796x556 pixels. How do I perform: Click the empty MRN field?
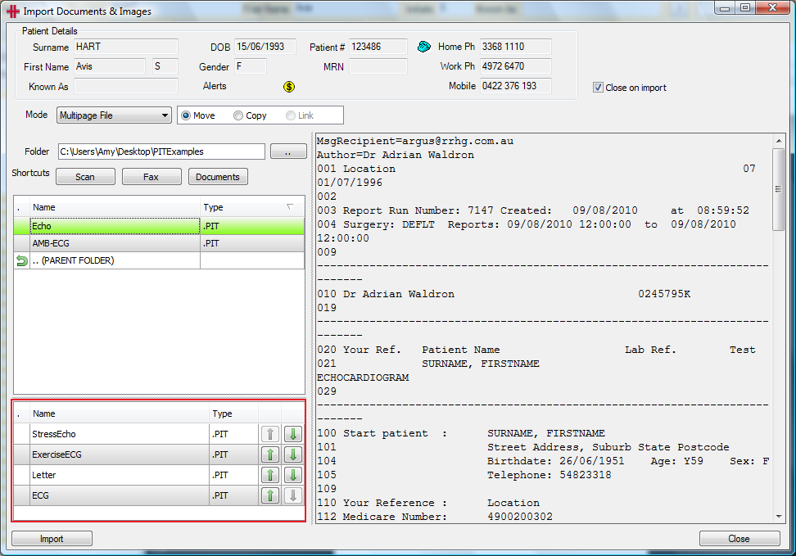click(x=378, y=66)
